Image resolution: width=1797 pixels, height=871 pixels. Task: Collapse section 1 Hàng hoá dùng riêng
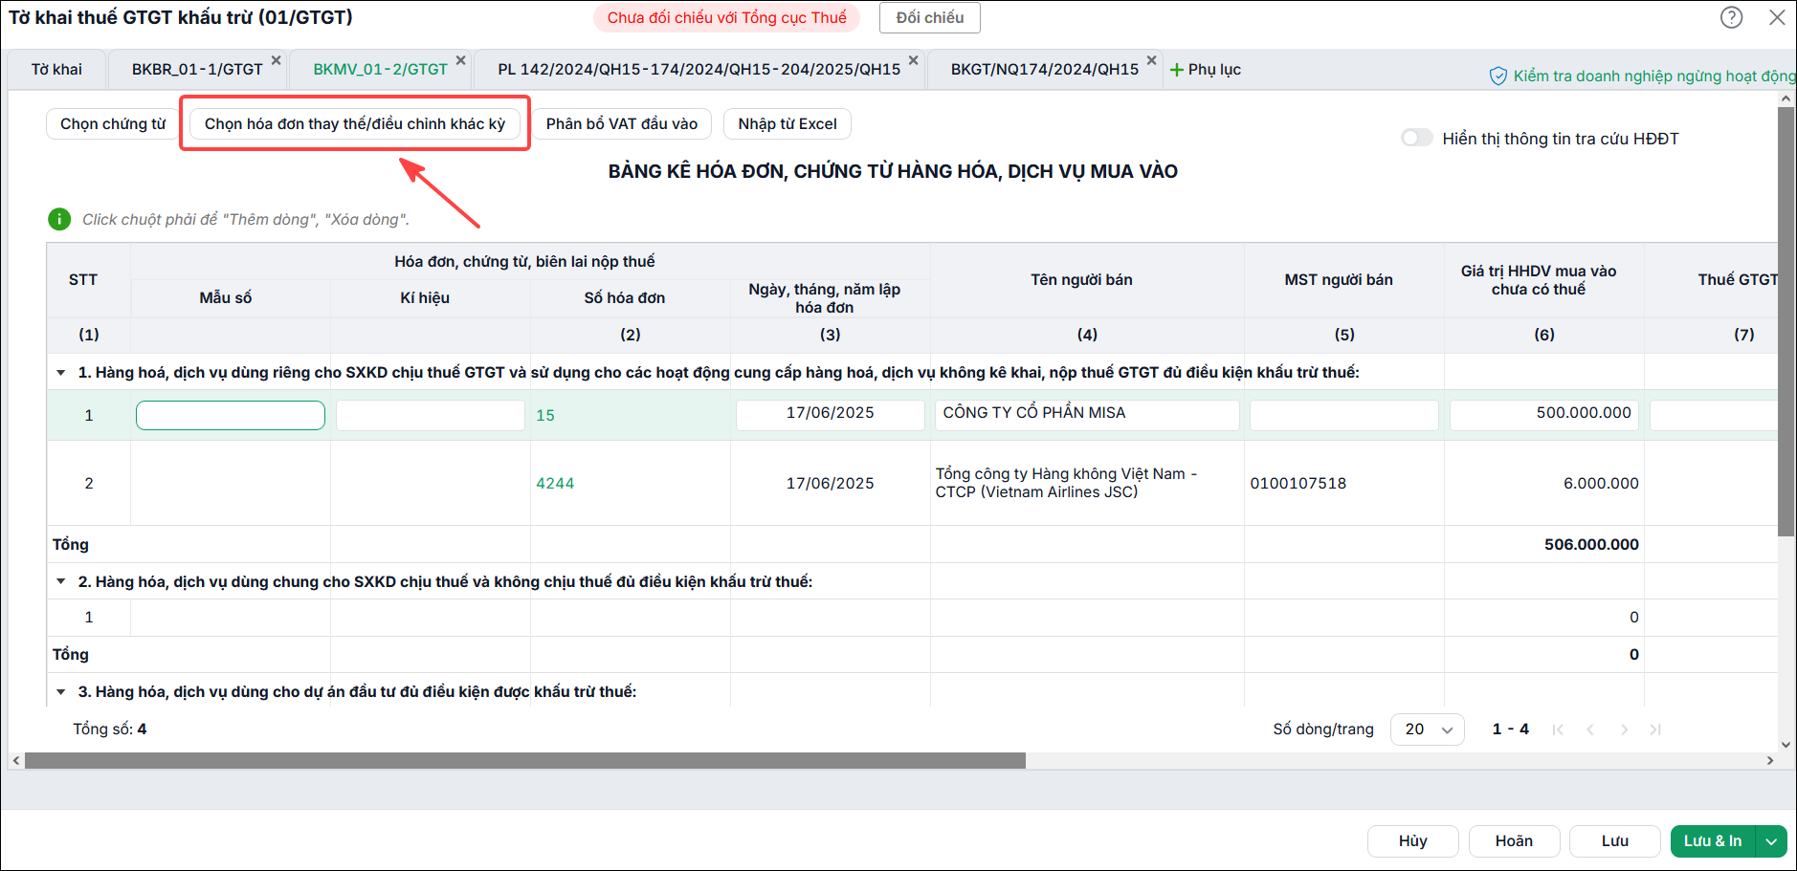(61, 373)
